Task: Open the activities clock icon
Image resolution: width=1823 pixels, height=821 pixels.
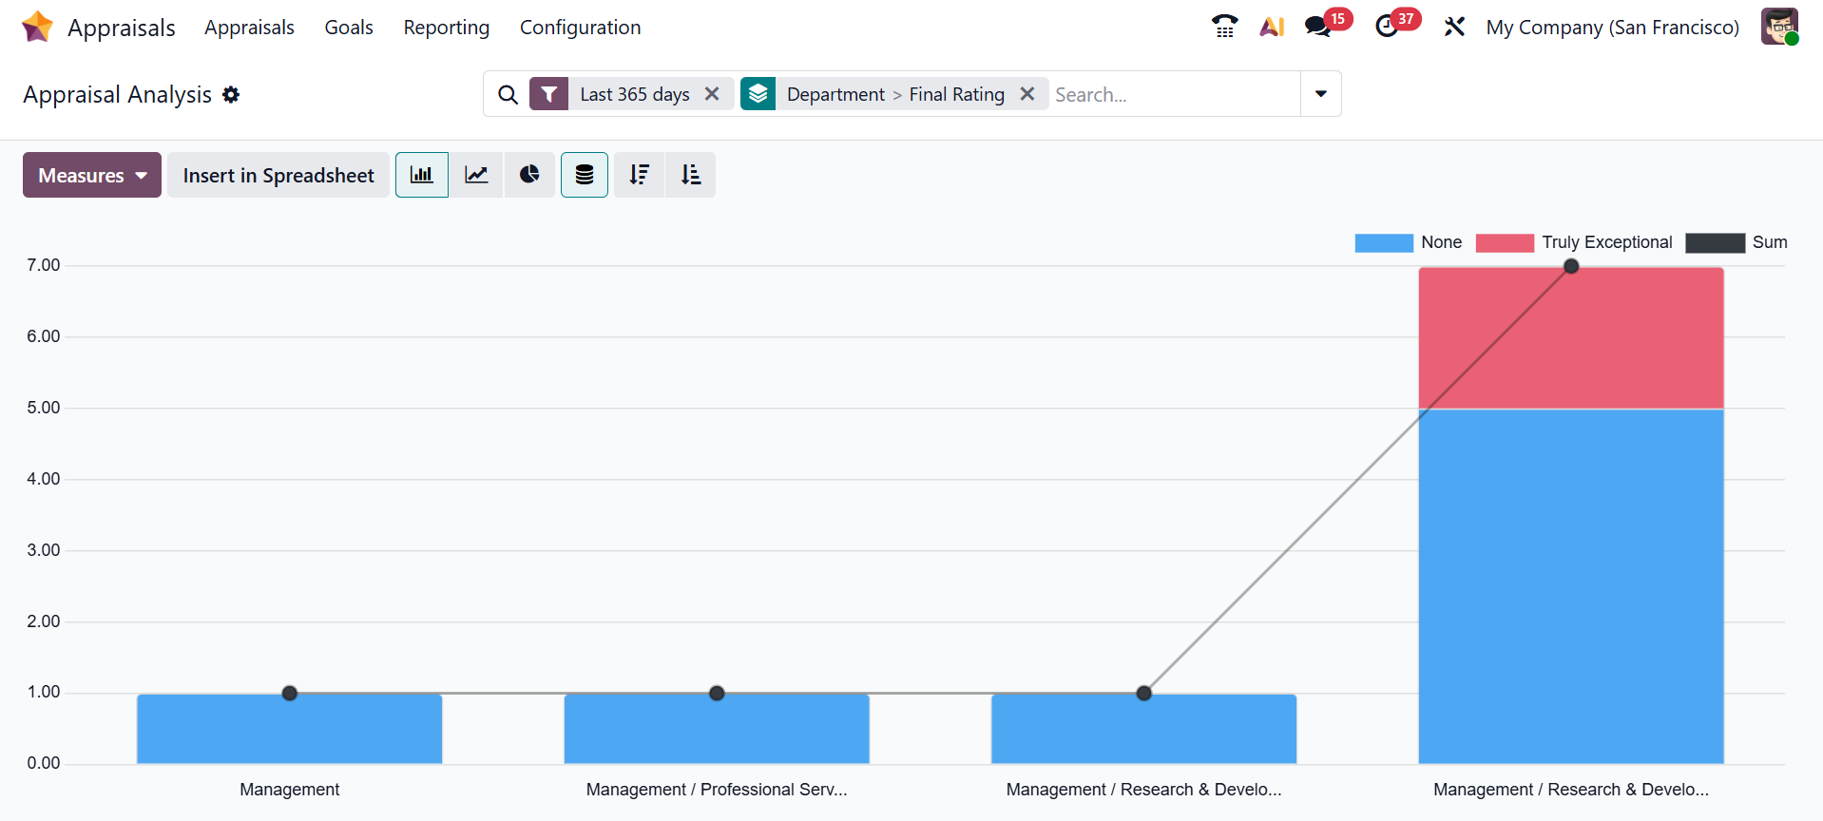Action: (x=1387, y=27)
